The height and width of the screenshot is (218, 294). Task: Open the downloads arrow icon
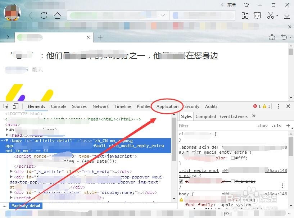click(287, 15)
